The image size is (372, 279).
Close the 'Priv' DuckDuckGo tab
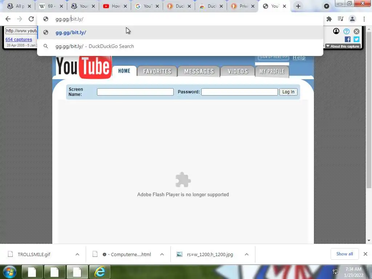pos(253,6)
